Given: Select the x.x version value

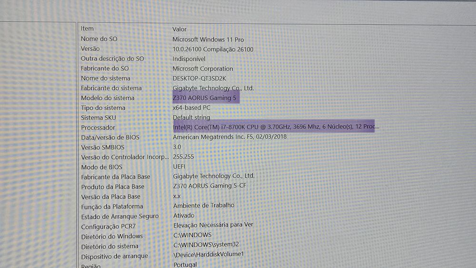Looking at the screenshot, I should coord(177,196).
